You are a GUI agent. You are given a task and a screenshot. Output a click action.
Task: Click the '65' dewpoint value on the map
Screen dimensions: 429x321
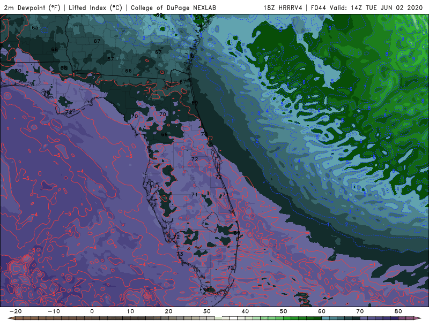35,28
